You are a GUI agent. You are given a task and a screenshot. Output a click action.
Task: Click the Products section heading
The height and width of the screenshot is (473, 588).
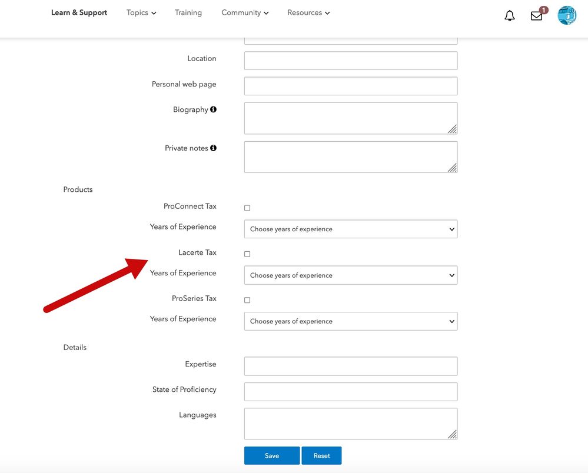coord(78,189)
